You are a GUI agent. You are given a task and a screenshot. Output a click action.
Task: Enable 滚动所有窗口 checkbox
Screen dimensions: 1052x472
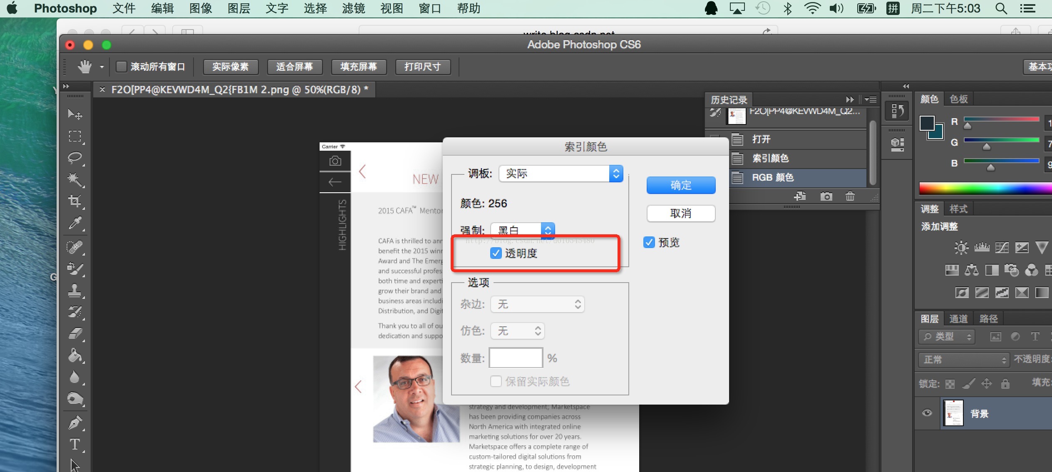pyautogui.click(x=121, y=67)
